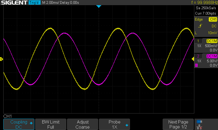218x130 pixels.
Task: Click channel 1 DC1M coupling badge
Action: pos(212,41)
